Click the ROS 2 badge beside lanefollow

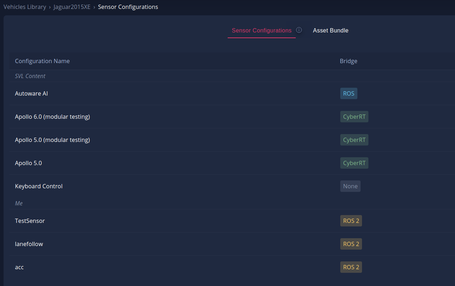click(x=351, y=244)
